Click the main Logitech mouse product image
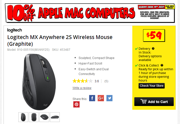 coord(39,82)
